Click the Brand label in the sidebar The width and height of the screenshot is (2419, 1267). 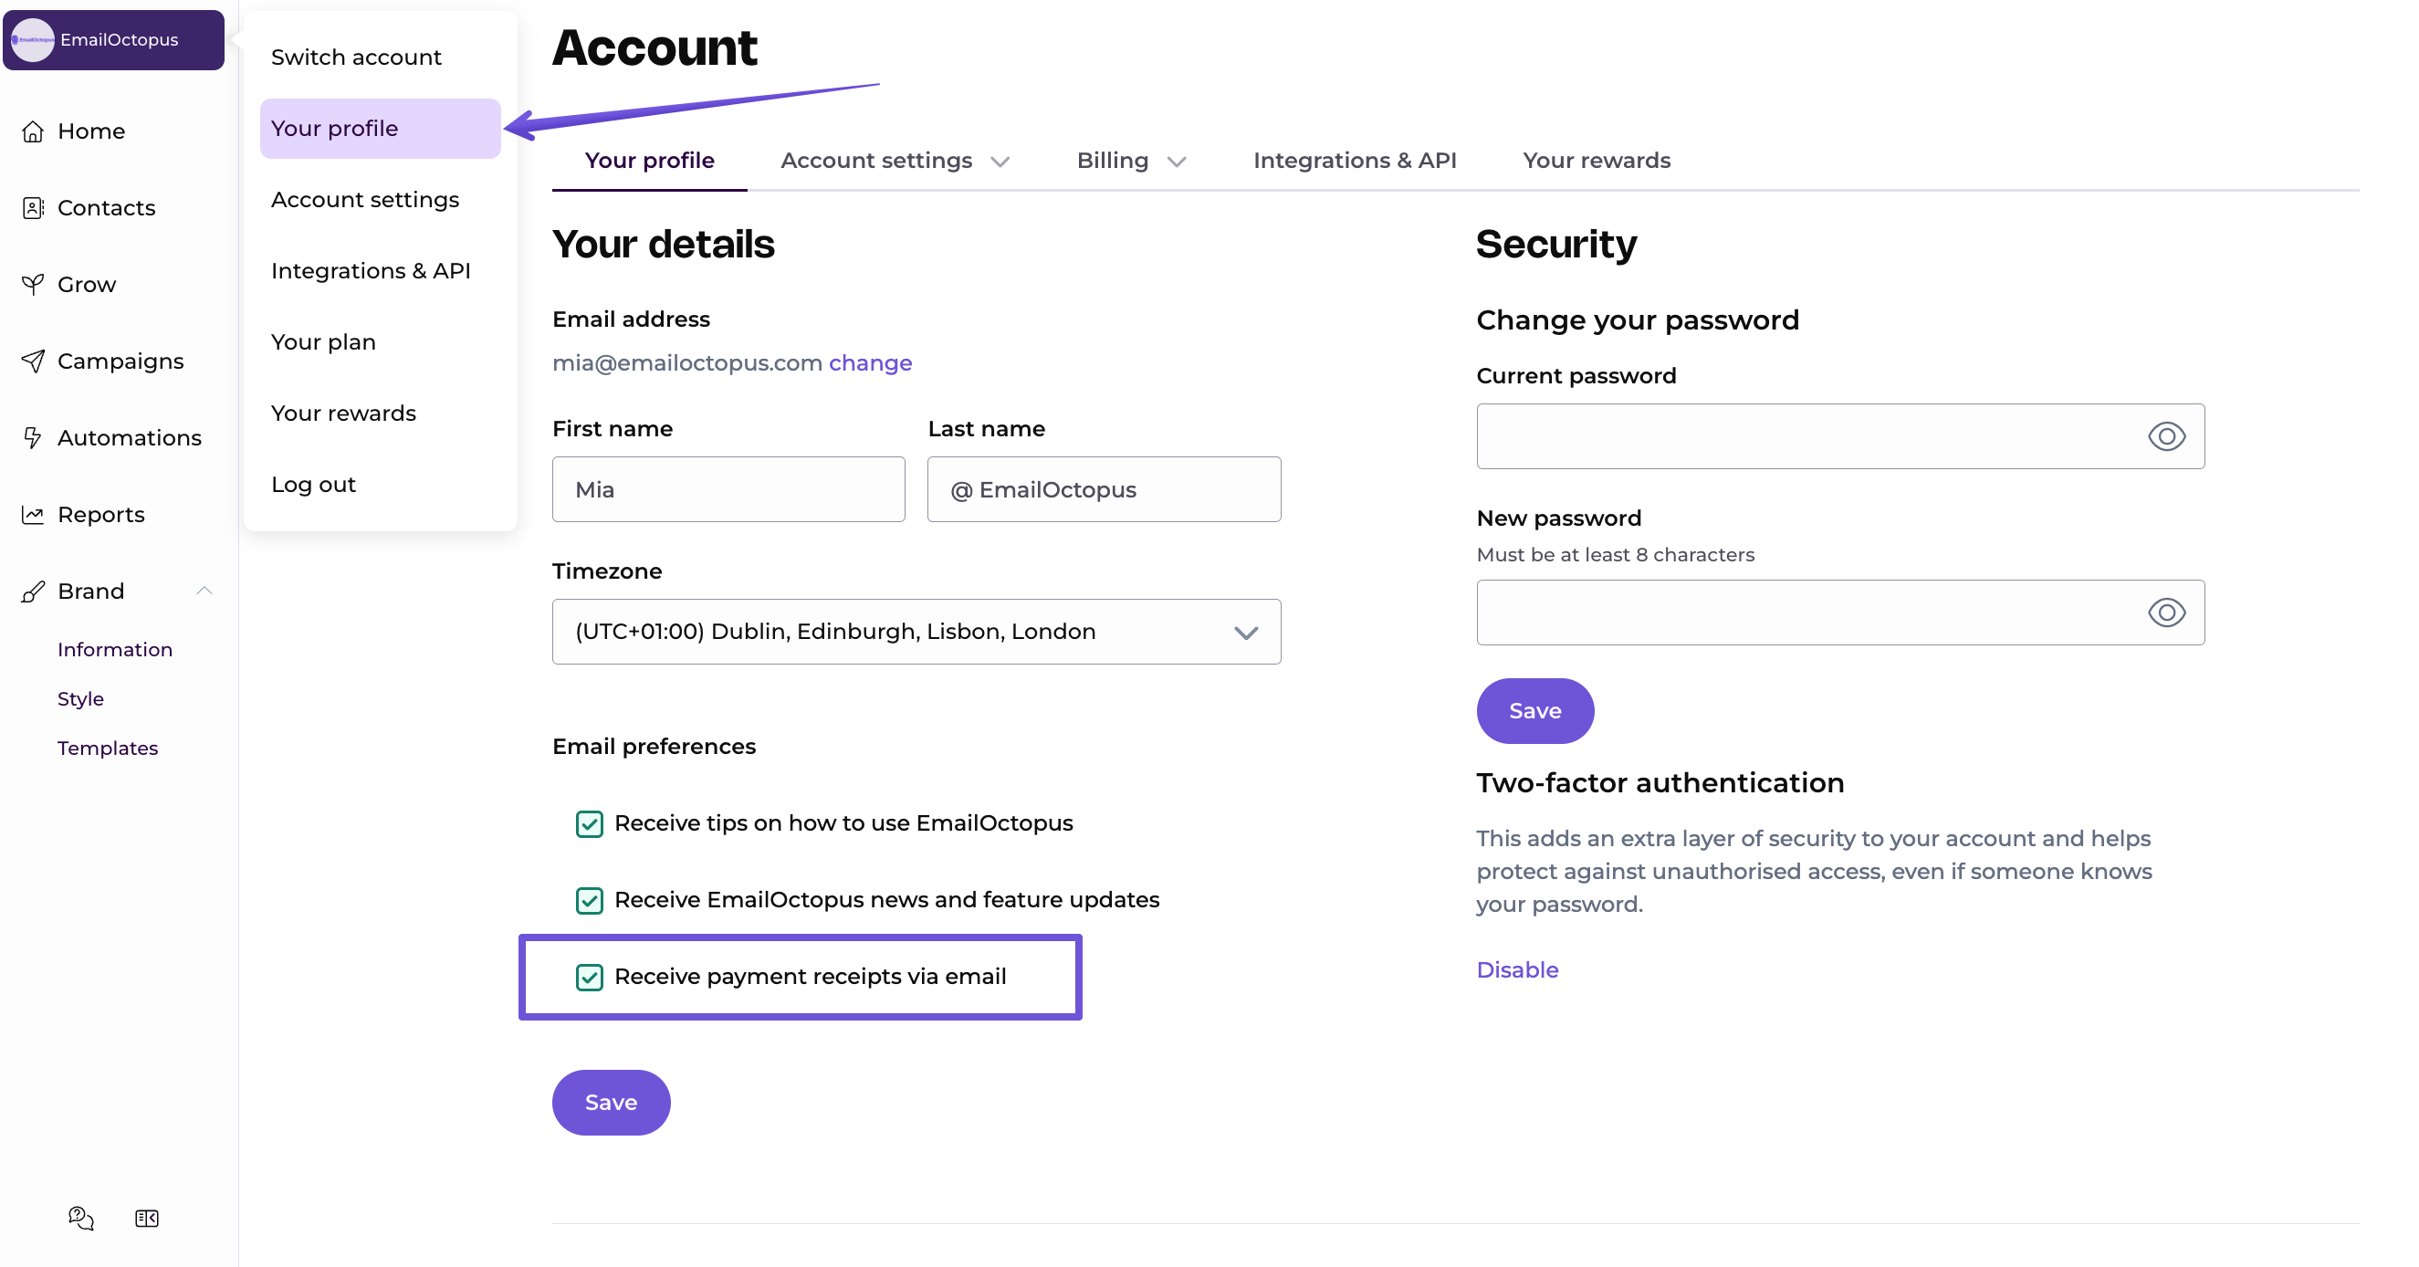tap(91, 592)
